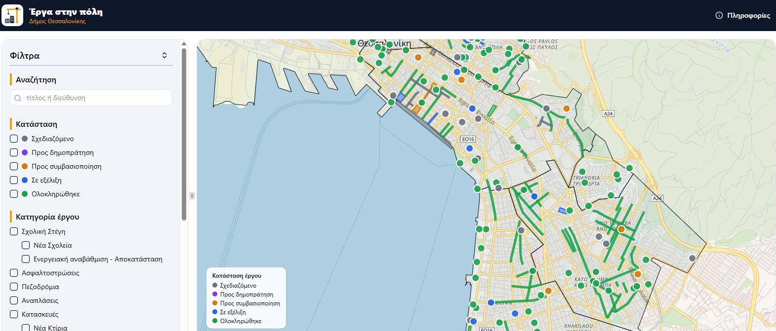This screenshot has height=331, width=776.
Task: Focus the τίτλος ή διεύθυνση search field
Action: [x=91, y=98]
